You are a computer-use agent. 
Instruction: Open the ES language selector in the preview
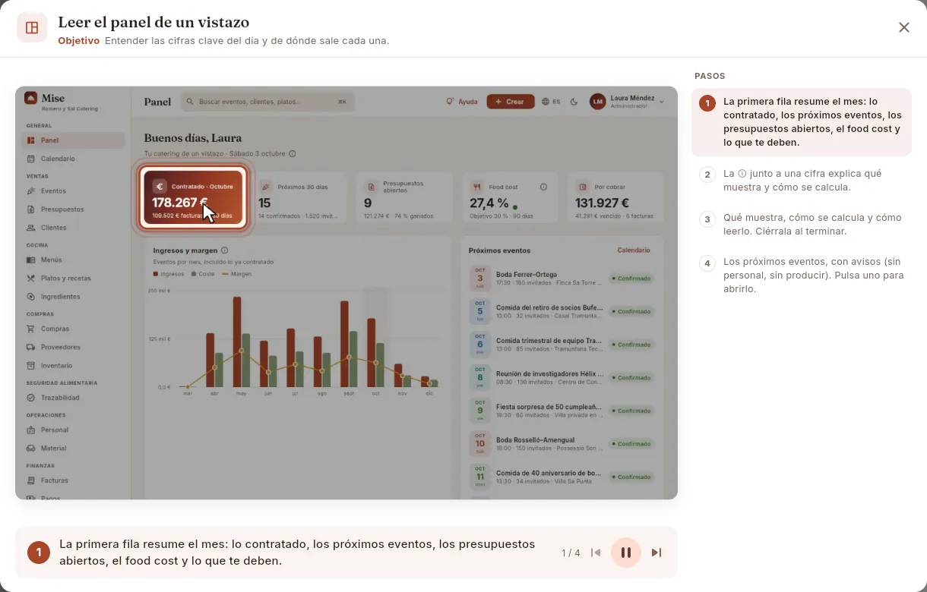(x=551, y=102)
